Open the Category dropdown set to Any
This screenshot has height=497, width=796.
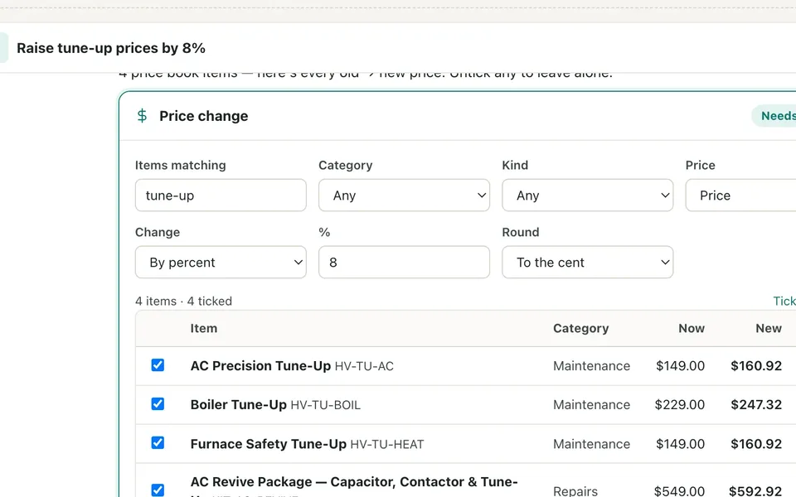404,195
